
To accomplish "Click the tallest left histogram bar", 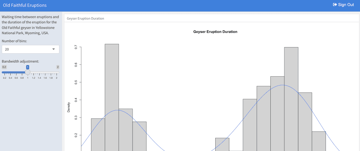I will click(x=112, y=97).
